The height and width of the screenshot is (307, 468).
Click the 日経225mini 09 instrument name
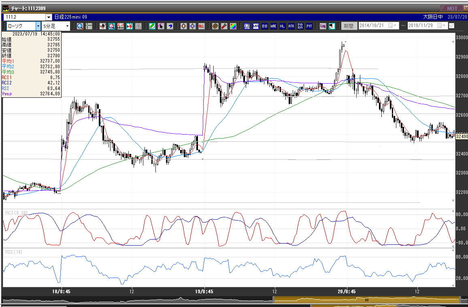click(71, 17)
